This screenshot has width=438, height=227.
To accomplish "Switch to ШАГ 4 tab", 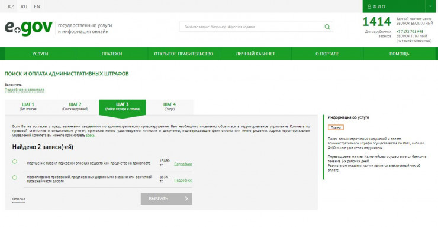I will pyautogui.click(x=169, y=107).
